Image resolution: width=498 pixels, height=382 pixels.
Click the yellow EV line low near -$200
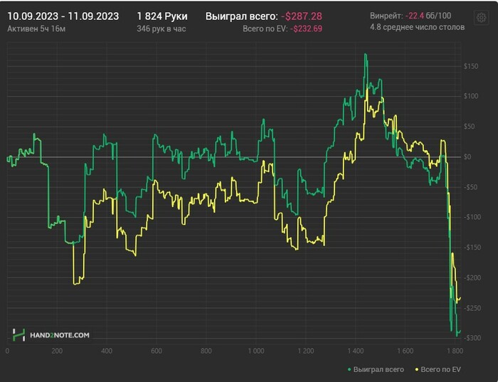(76, 282)
